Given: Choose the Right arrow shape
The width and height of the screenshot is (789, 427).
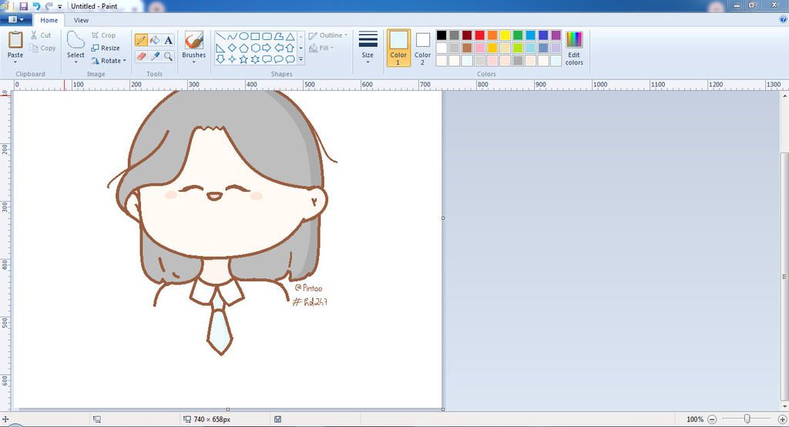Looking at the screenshot, I should point(267,48).
